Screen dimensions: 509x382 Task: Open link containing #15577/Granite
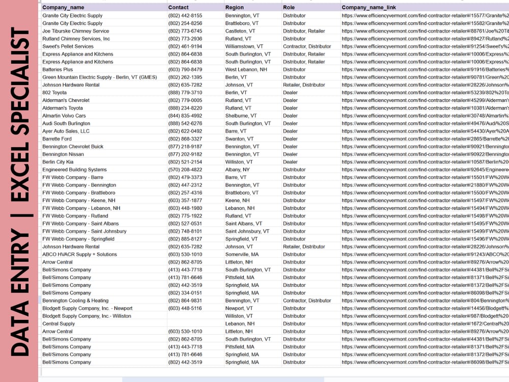coord(425,16)
